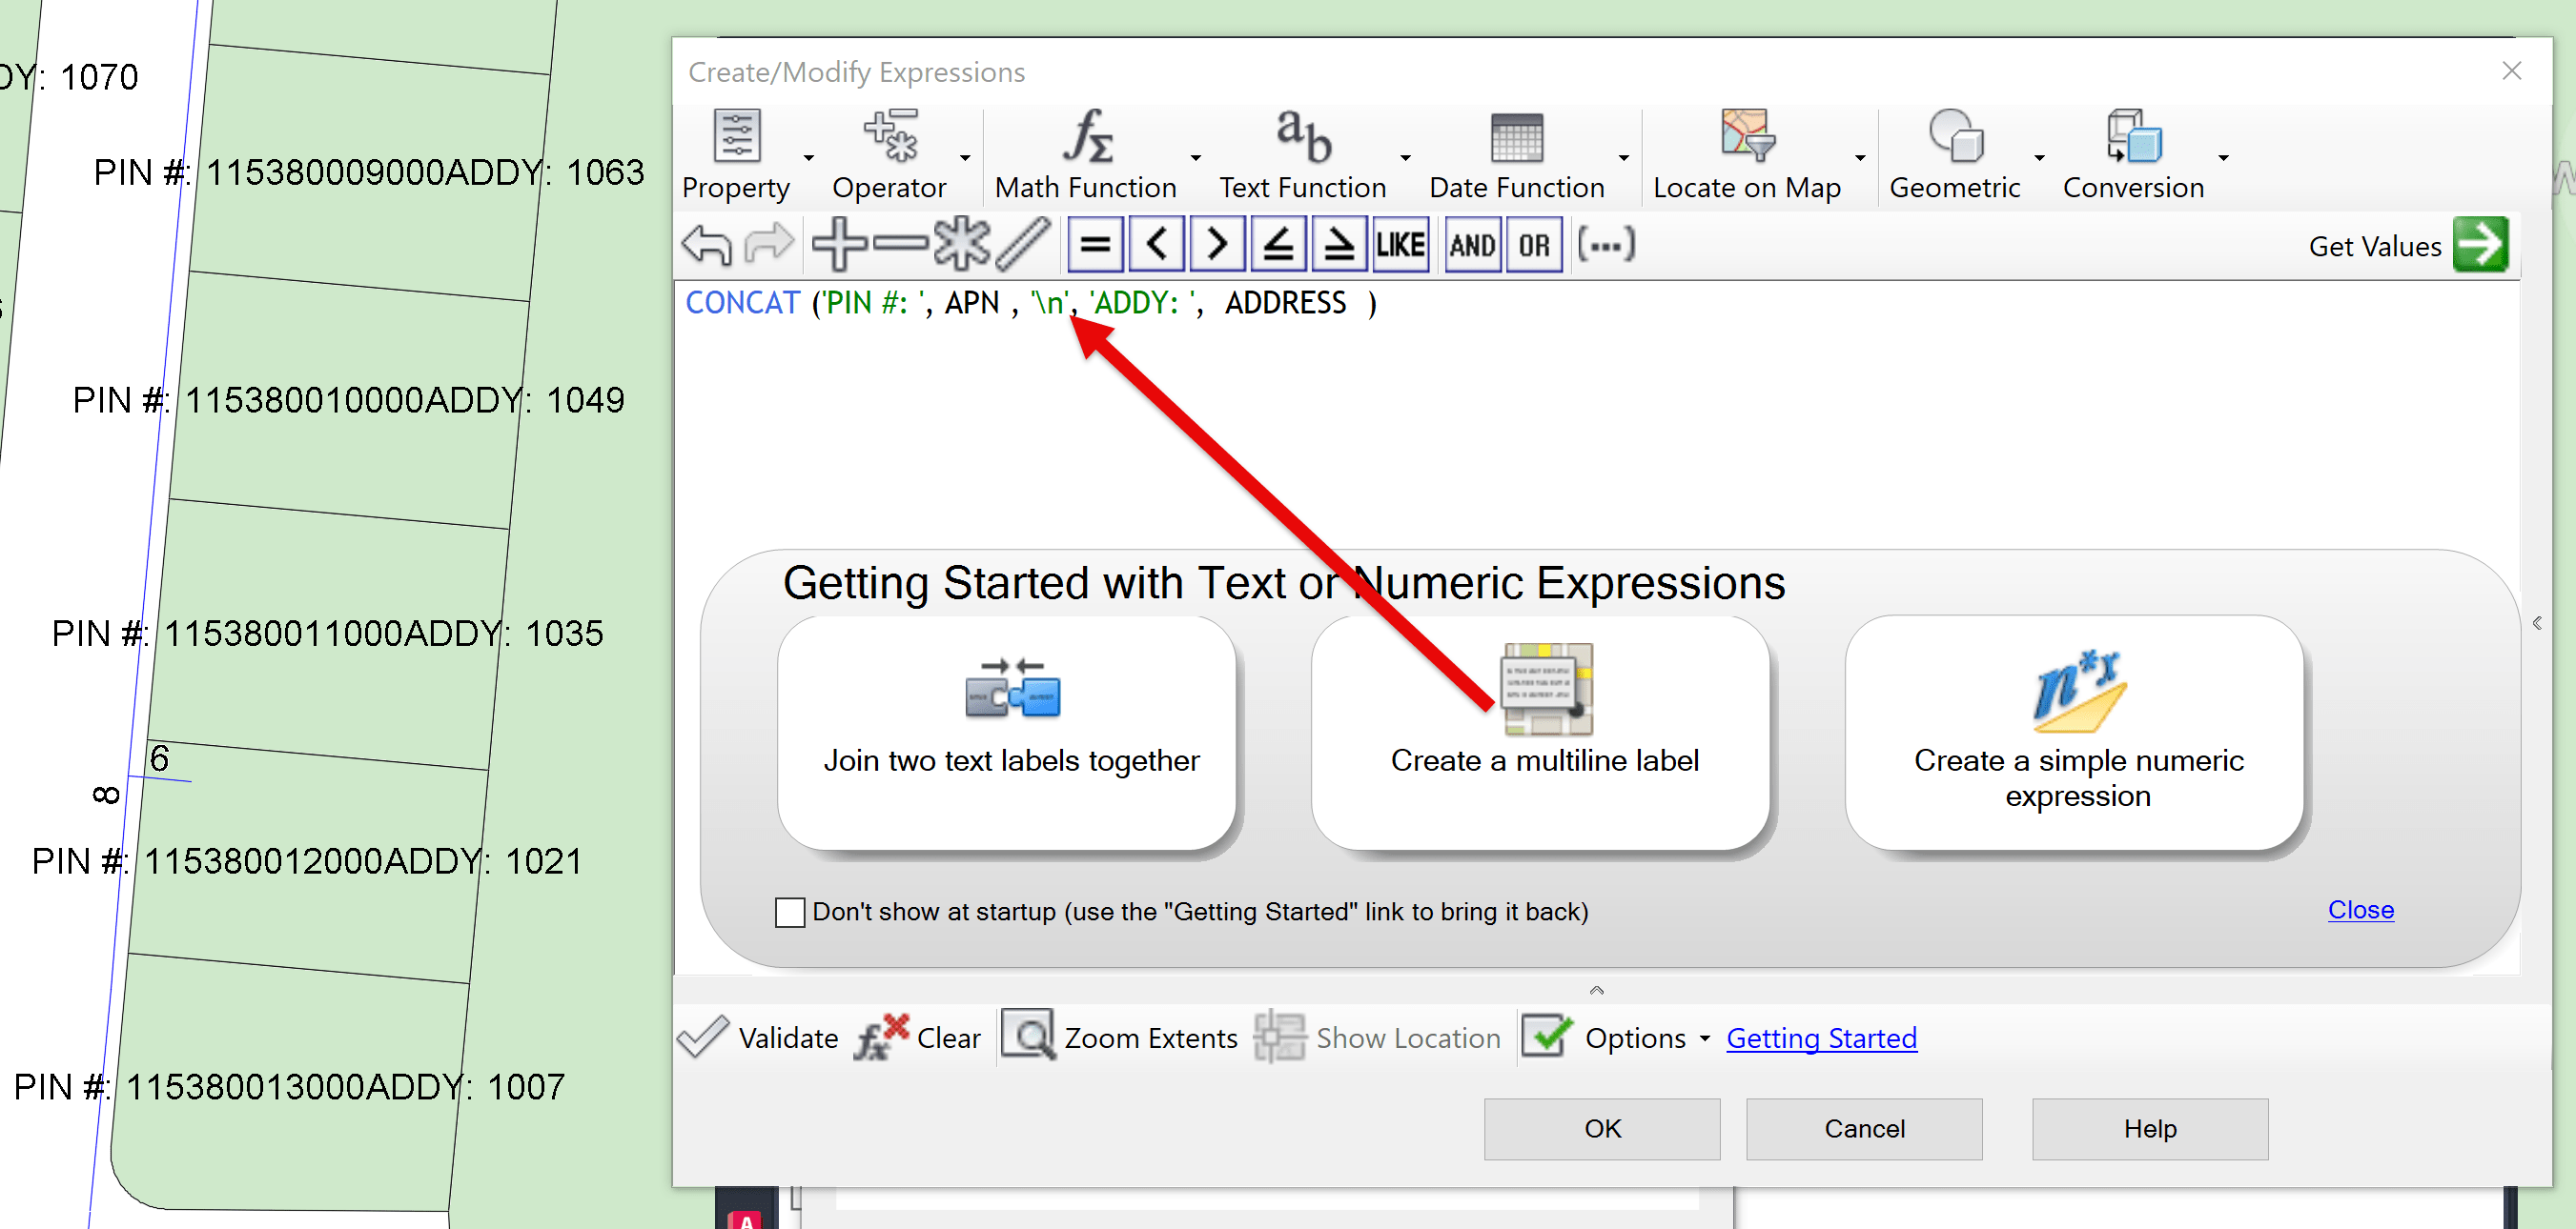This screenshot has height=1229, width=2576.
Task: Click the plus (add) operator icon
Action: coord(838,245)
